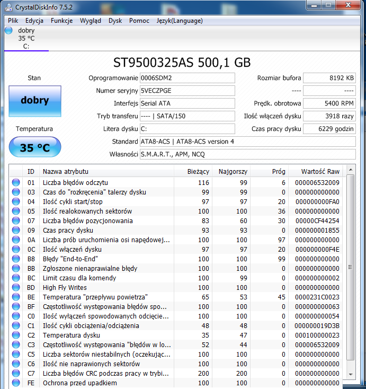Click status orb for BD High Fly Writes
The width and height of the screenshot is (366, 389).
pos(16,288)
